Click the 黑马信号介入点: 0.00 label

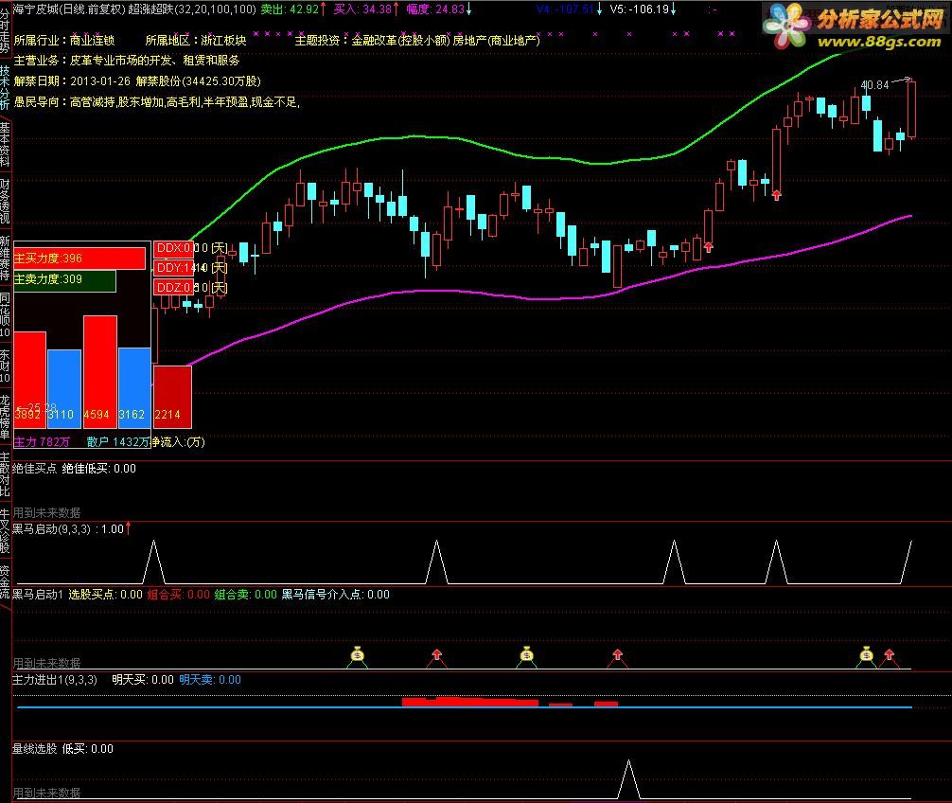coord(335,594)
